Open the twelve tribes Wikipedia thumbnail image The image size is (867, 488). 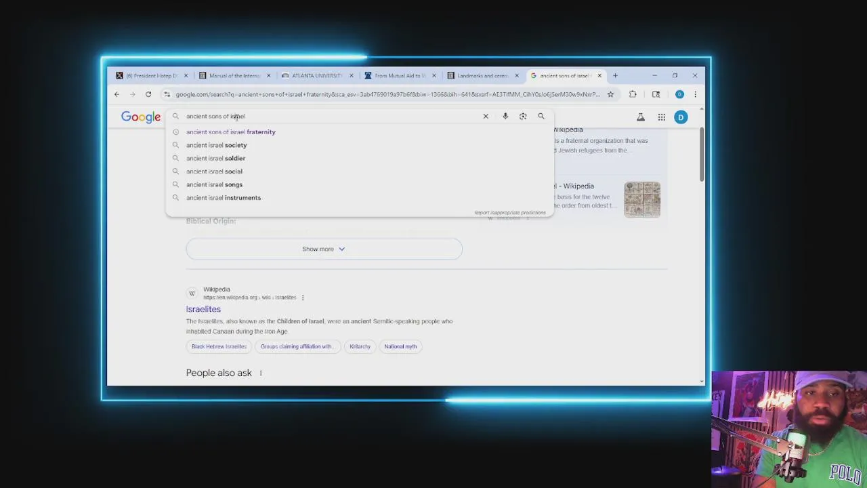642,199
